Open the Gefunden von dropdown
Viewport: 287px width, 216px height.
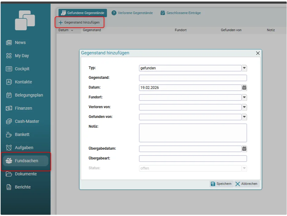tap(244, 117)
